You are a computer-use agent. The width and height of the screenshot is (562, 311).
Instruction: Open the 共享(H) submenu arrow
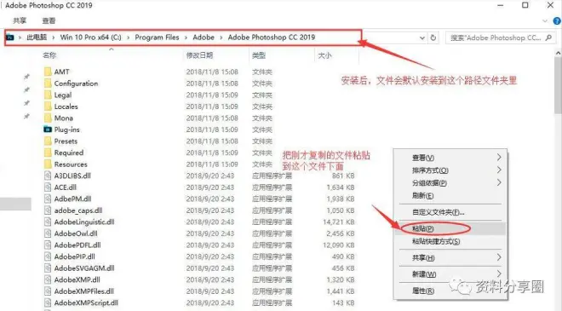[x=499, y=257]
